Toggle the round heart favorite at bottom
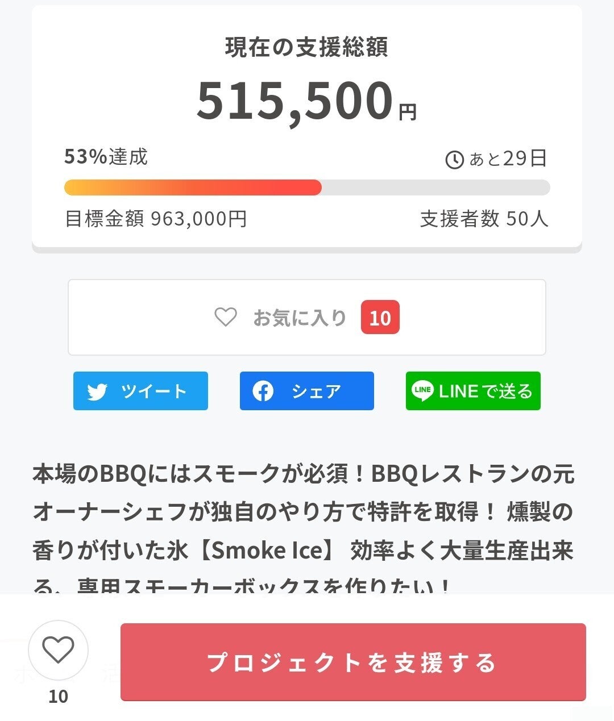This screenshot has width=614, height=721. [x=58, y=651]
